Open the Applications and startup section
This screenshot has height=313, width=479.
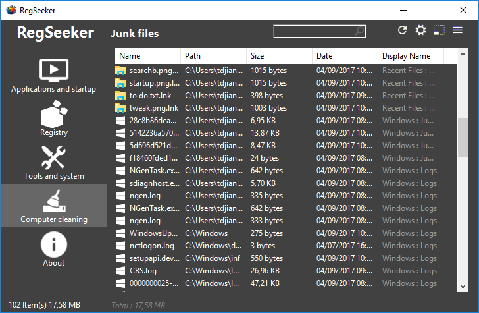(54, 76)
